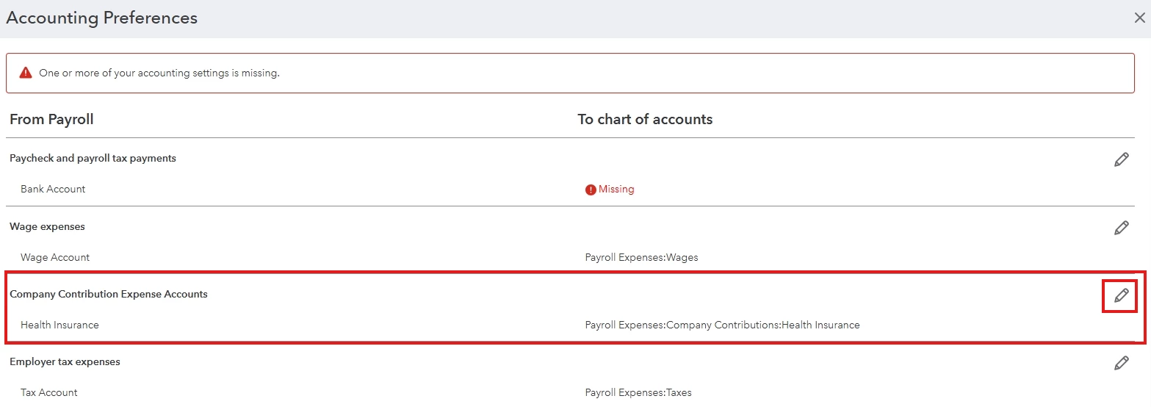Select the Health Insurance row label
1151x407 pixels.
(59, 325)
